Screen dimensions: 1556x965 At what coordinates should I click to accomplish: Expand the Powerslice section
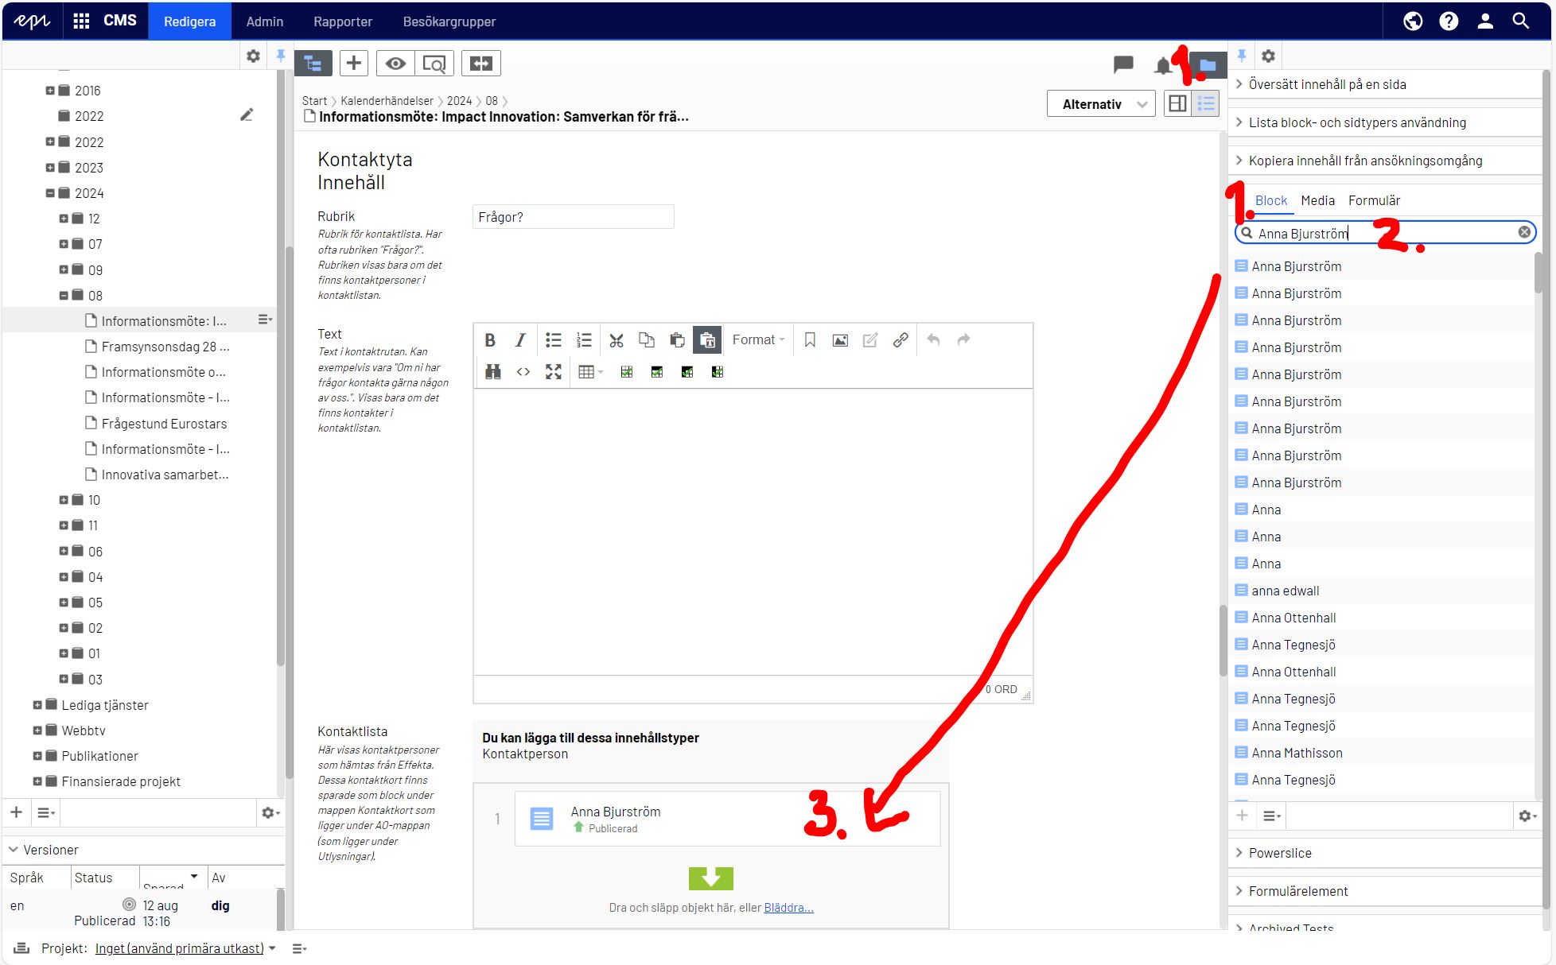[1280, 853]
